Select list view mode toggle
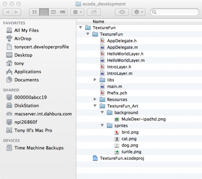The image size is (202, 179). pos(44,12)
